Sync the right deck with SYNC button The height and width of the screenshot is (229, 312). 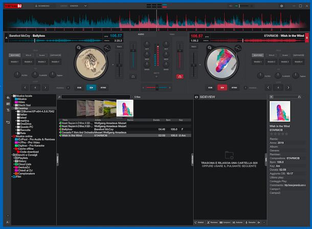[x=234, y=88]
